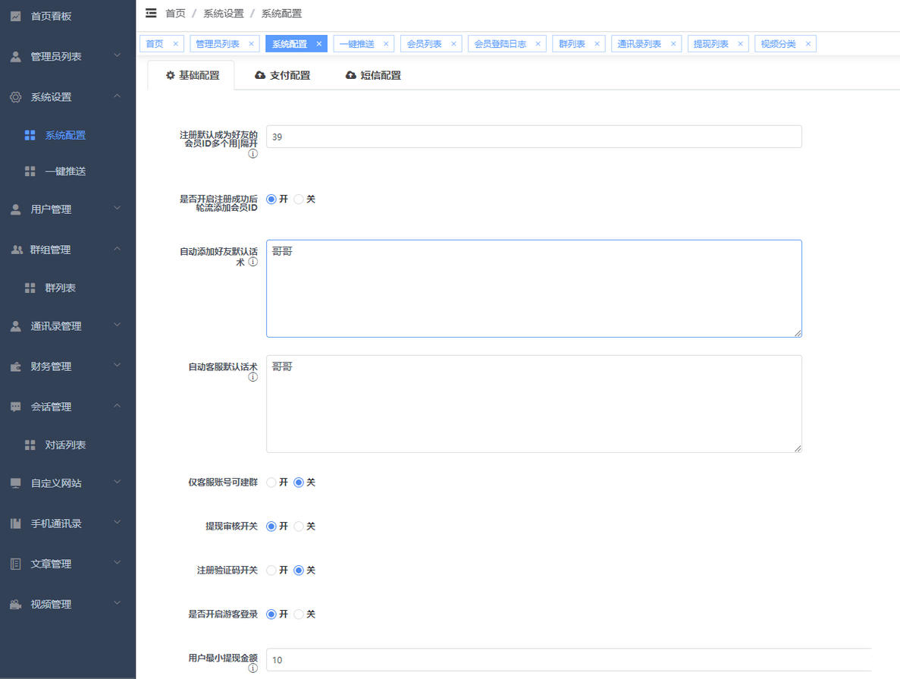Click the 用户最小提现金额 input field
This screenshot has height=679, width=900.
[x=569, y=660]
